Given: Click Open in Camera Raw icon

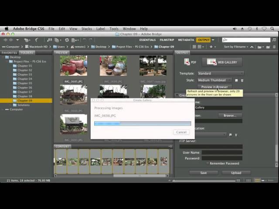Looking at the screenshot, I should [67, 40].
